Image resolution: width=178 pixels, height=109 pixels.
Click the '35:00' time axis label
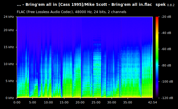(x=128, y=102)
